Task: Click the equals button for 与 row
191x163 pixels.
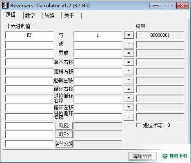Action: (x=129, y=35)
